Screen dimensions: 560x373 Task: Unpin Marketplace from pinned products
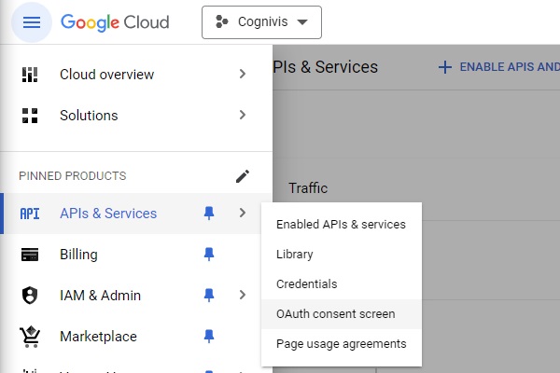[x=209, y=337]
